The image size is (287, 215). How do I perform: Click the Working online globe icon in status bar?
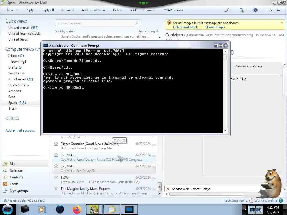[281, 200]
